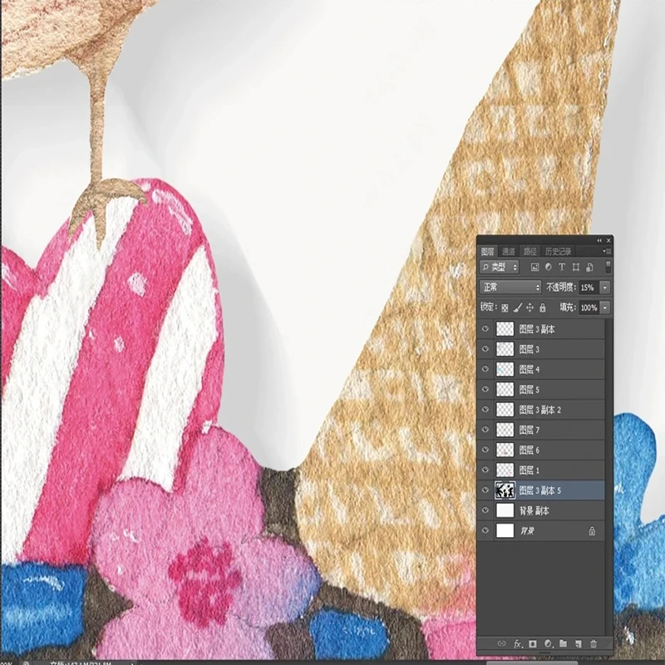
Task: Switch to the 图层 tab
Action: [x=487, y=252]
